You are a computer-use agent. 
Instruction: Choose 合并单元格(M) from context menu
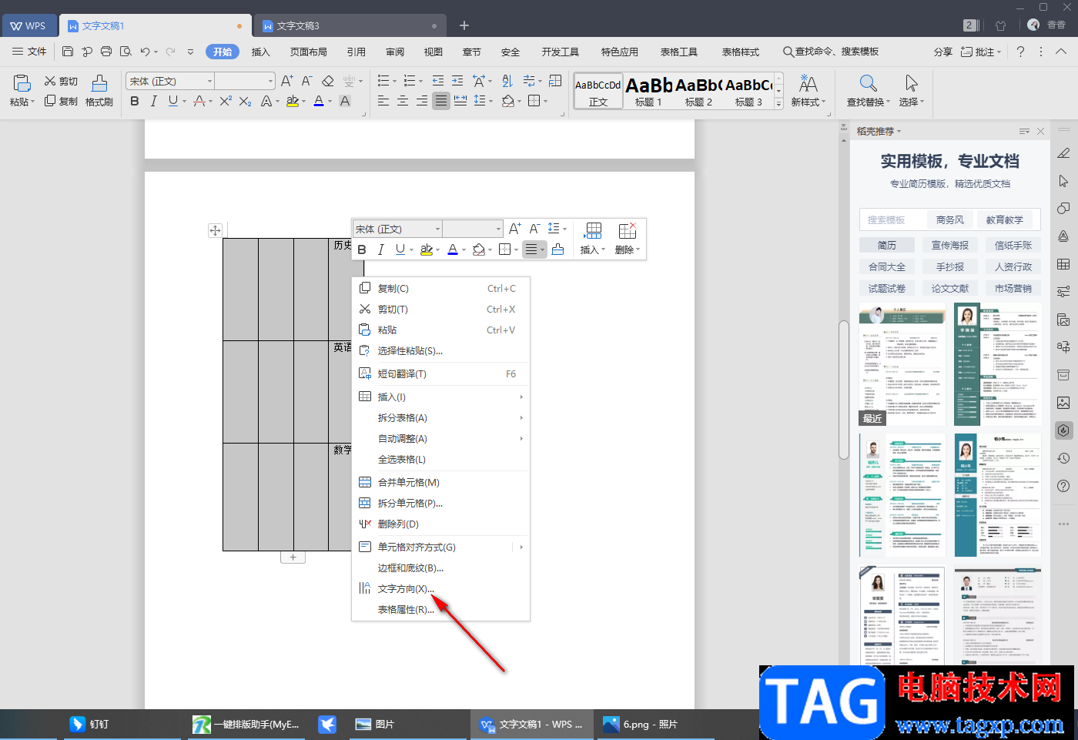click(x=441, y=483)
